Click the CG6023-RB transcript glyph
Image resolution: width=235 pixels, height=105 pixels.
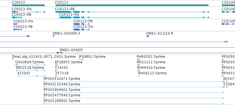point(17,17)
